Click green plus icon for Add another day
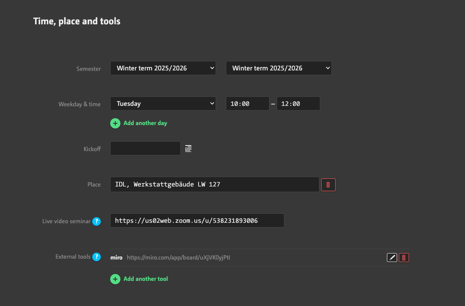465x306 pixels. tap(115, 123)
